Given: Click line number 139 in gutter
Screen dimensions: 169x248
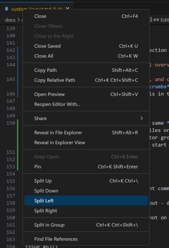Looking at the screenshot, I should [11, 28].
